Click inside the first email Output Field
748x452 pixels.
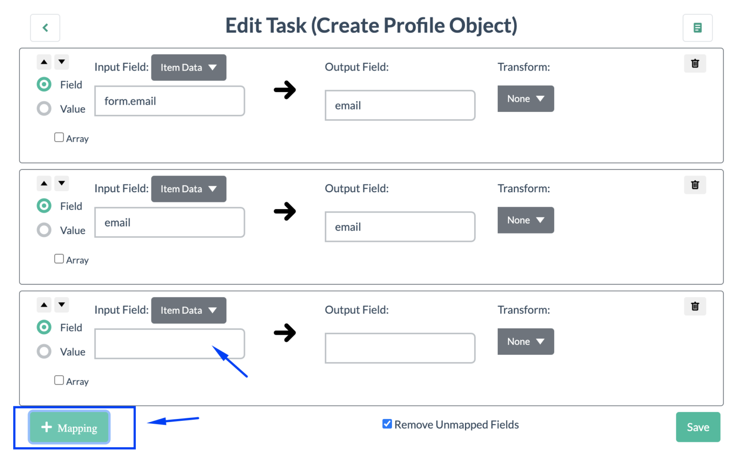(399, 105)
